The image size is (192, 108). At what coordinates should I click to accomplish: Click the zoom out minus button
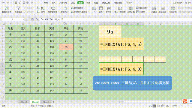(x=181, y=106)
